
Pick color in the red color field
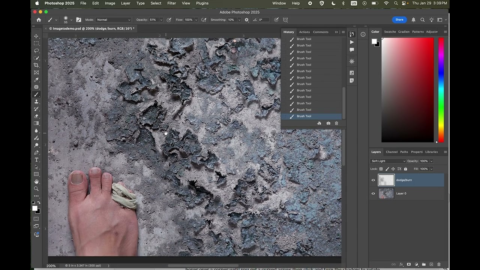pos(408,90)
